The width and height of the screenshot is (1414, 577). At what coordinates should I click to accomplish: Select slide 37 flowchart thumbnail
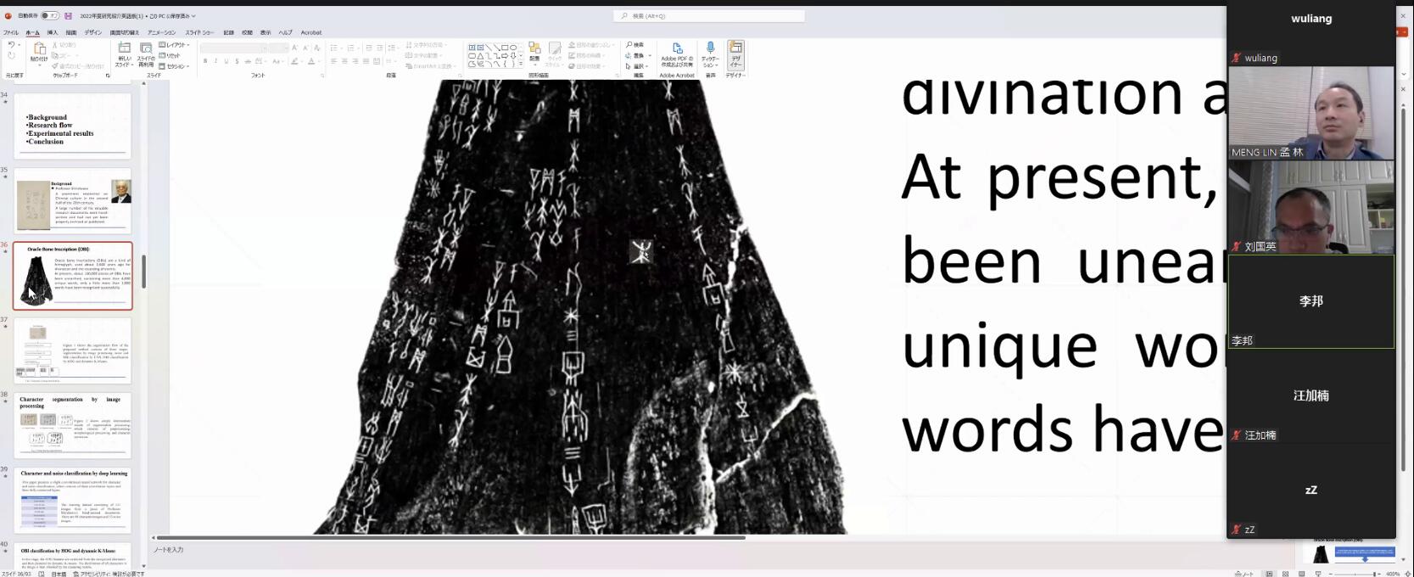click(x=73, y=350)
